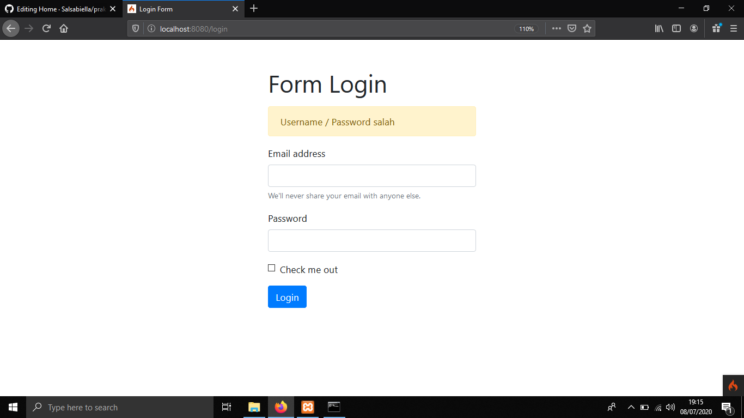Viewport: 744px width, 418px height.
Task: Open Firefox account icon
Action: pos(694,28)
